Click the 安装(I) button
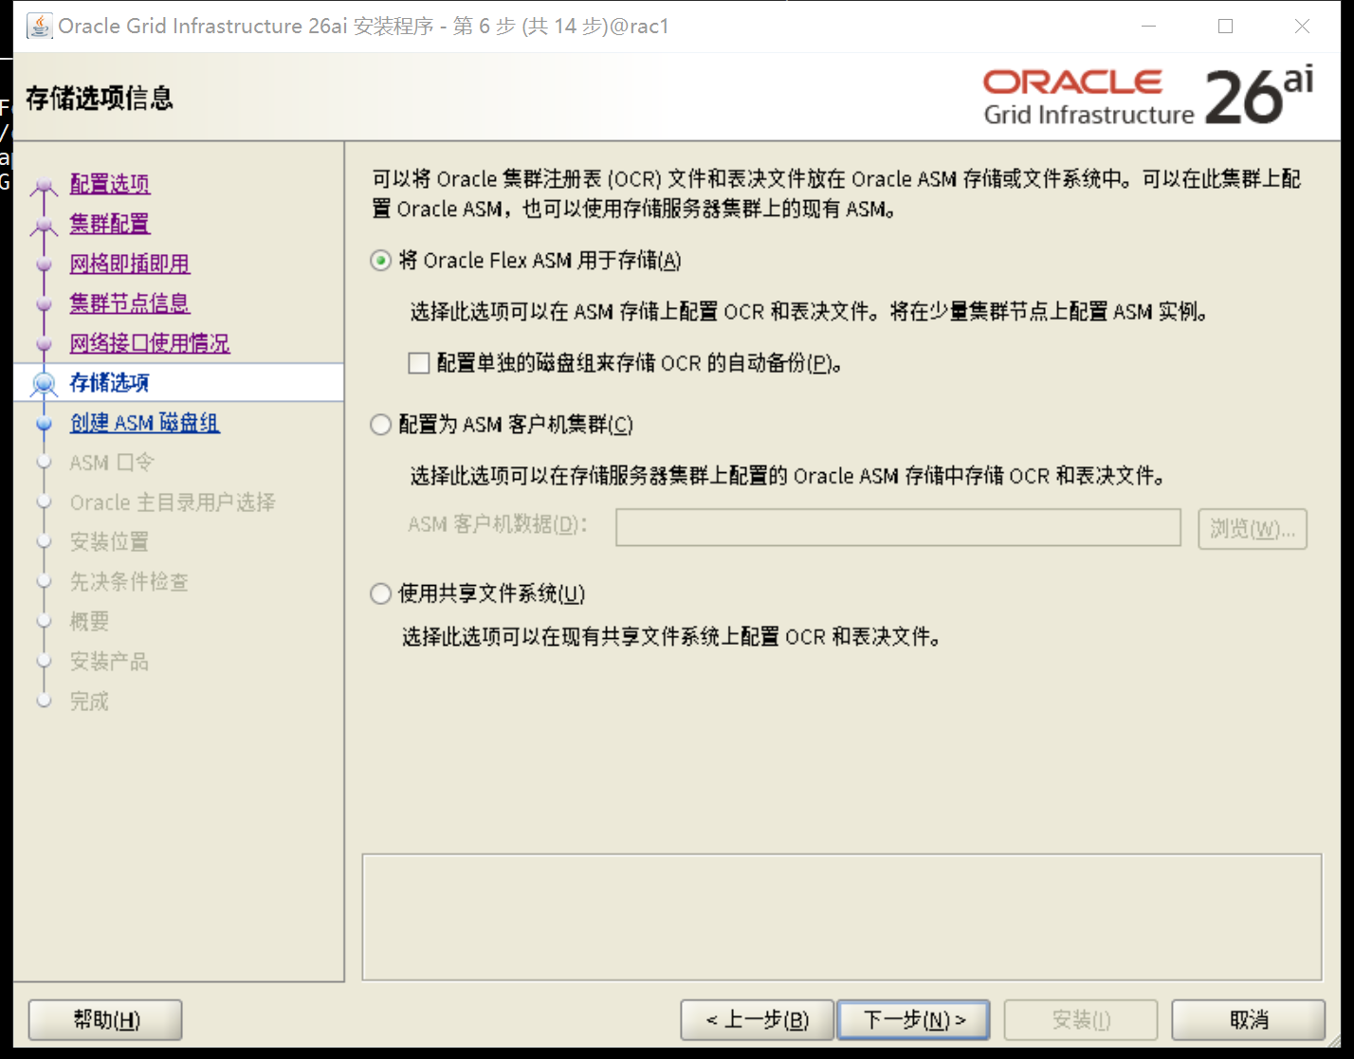 1081,1020
